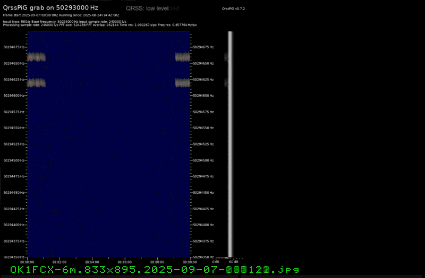Click the left-axis label 50294475 Hz

pyautogui.click(x=14, y=176)
